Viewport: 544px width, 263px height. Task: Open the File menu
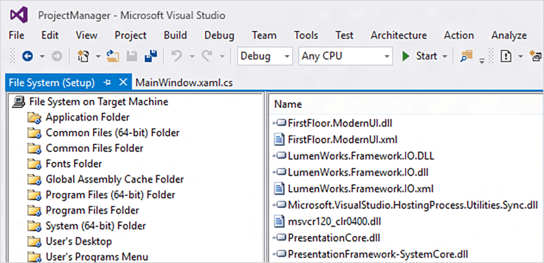[17, 35]
